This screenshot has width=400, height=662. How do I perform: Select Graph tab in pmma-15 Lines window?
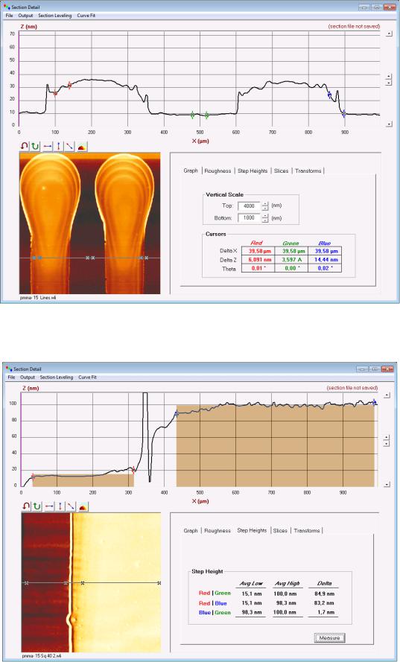[x=191, y=171]
